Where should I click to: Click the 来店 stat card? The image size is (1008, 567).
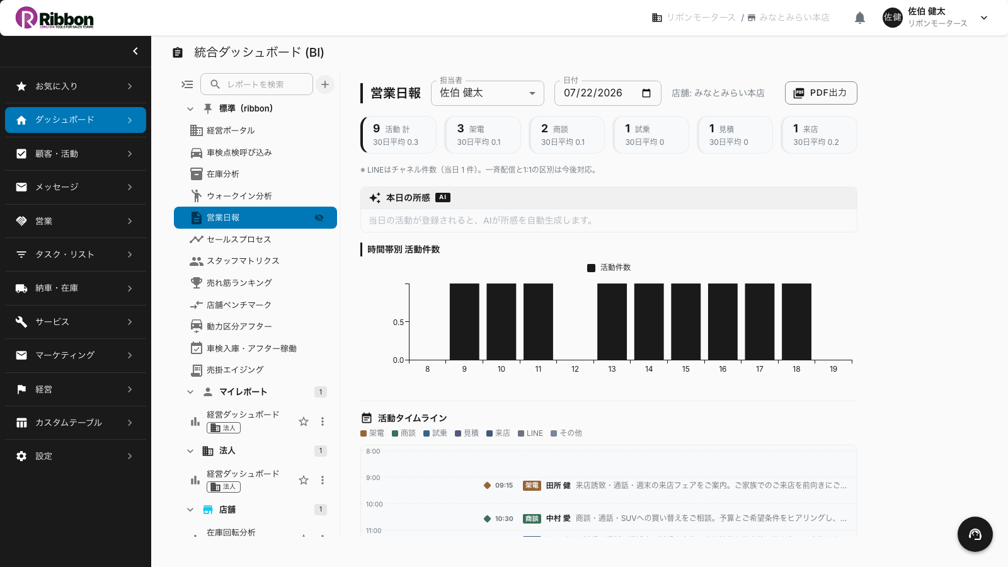point(819,135)
